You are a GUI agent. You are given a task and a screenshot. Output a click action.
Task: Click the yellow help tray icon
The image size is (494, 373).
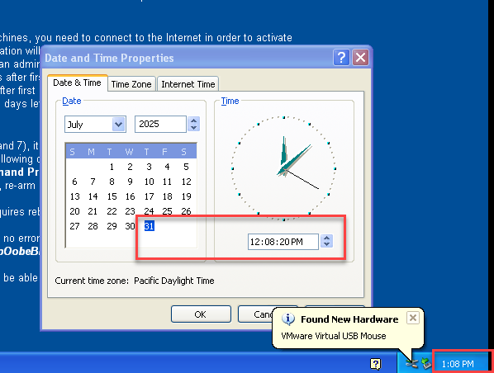click(x=376, y=364)
